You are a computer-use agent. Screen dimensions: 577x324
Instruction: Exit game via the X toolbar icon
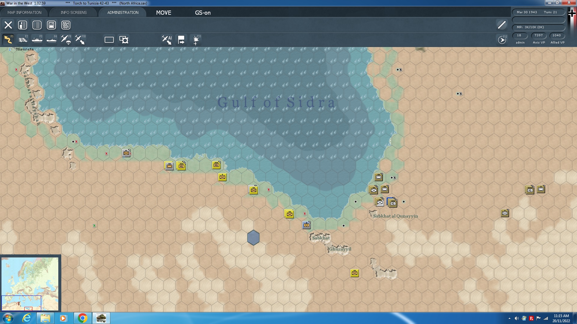pyautogui.click(x=8, y=25)
